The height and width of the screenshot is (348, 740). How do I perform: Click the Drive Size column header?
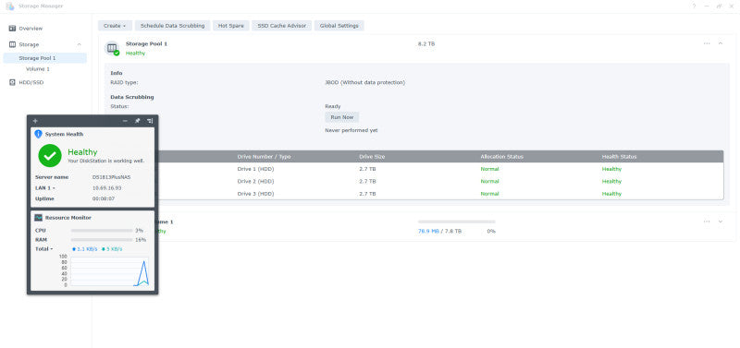point(372,156)
